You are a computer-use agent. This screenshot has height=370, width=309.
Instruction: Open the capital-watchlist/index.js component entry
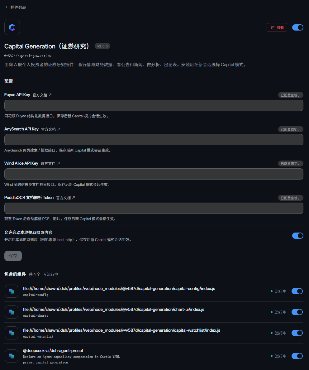(121, 330)
